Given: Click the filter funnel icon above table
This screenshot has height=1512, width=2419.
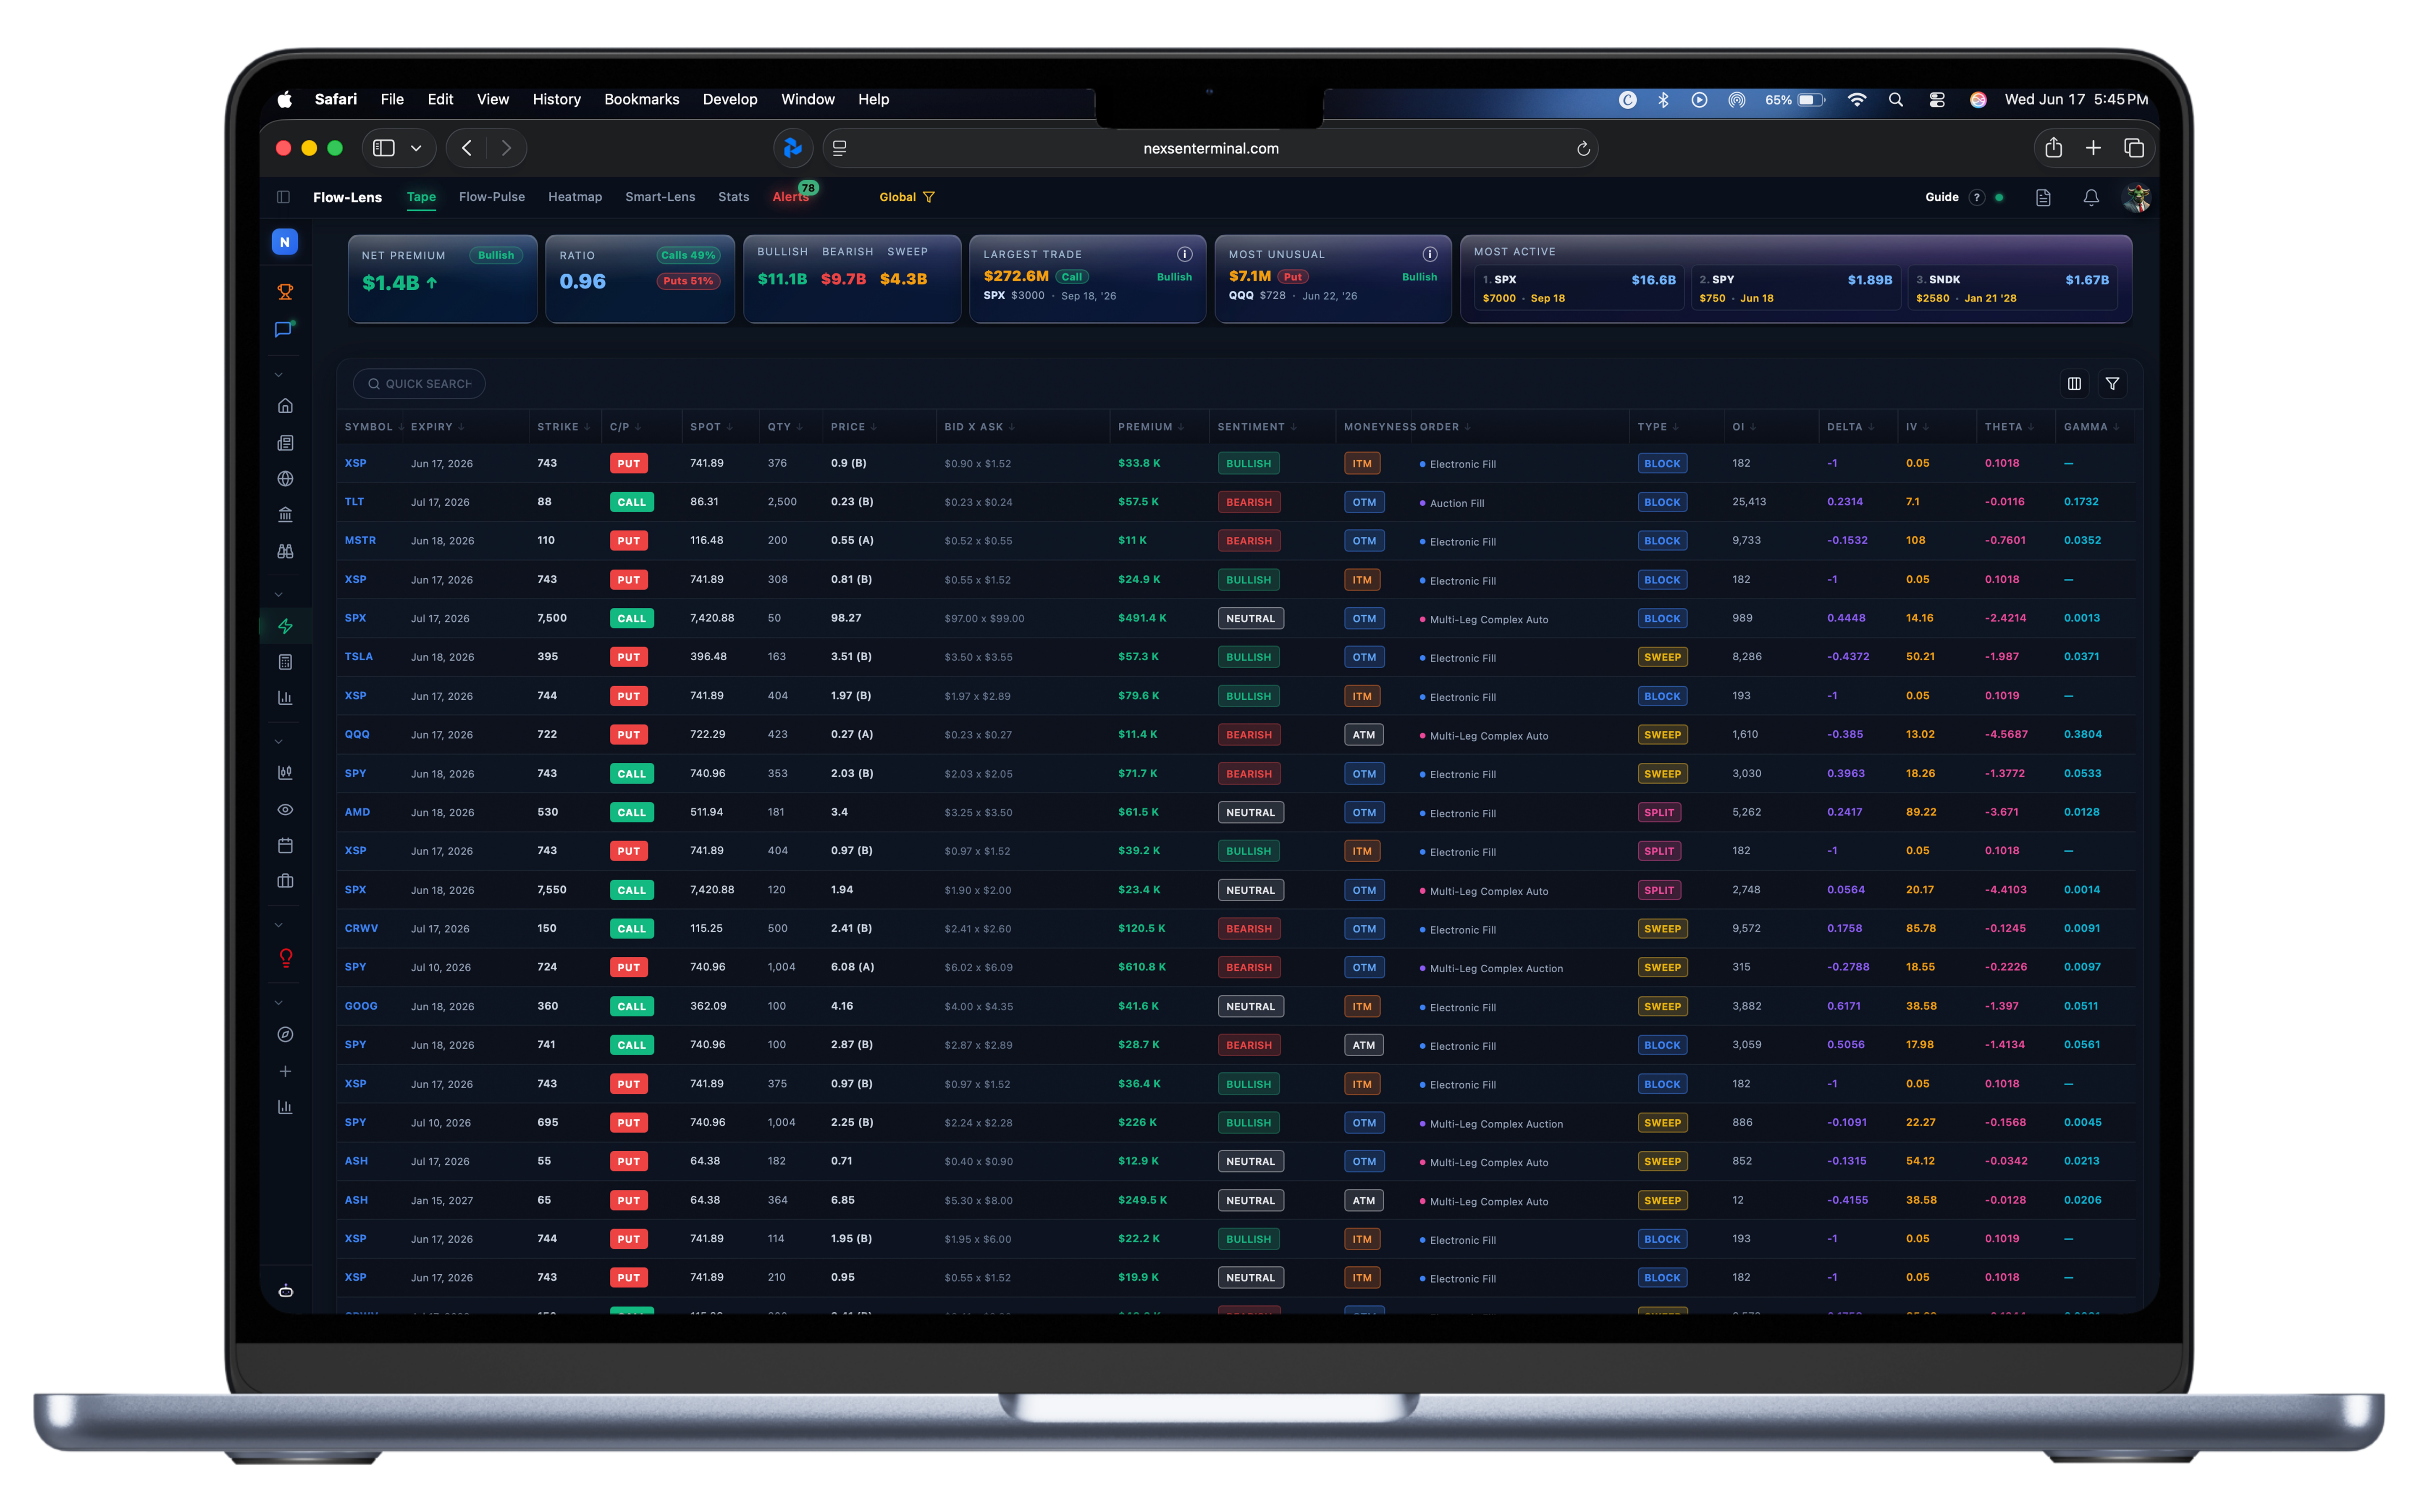Looking at the screenshot, I should (2112, 384).
